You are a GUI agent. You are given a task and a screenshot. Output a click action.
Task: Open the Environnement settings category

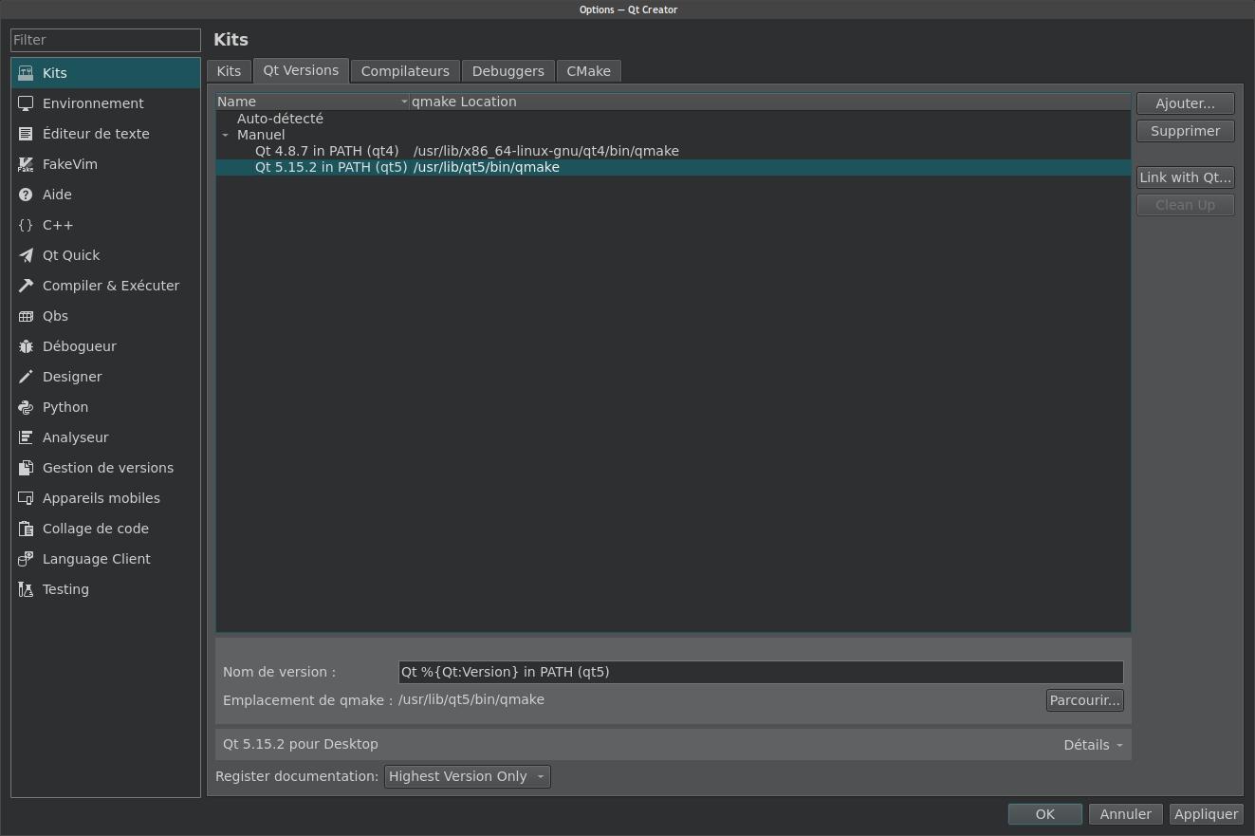coord(105,103)
